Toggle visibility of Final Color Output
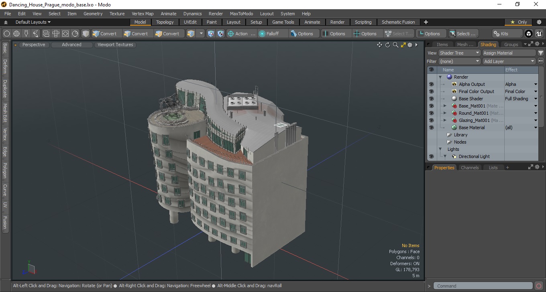 (x=431, y=91)
